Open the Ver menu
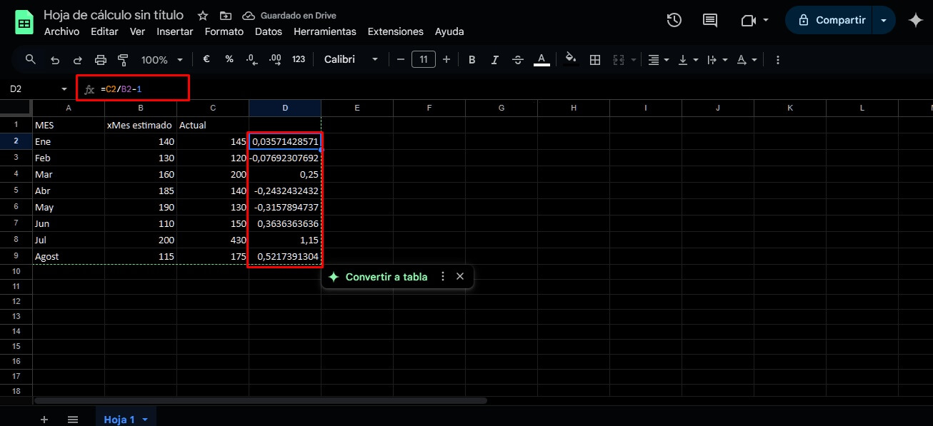 point(137,31)
